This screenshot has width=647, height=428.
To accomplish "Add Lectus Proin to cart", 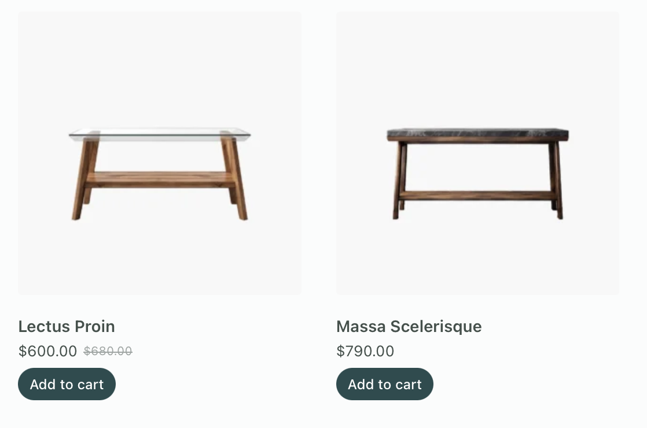I will (x=67, y=384).
